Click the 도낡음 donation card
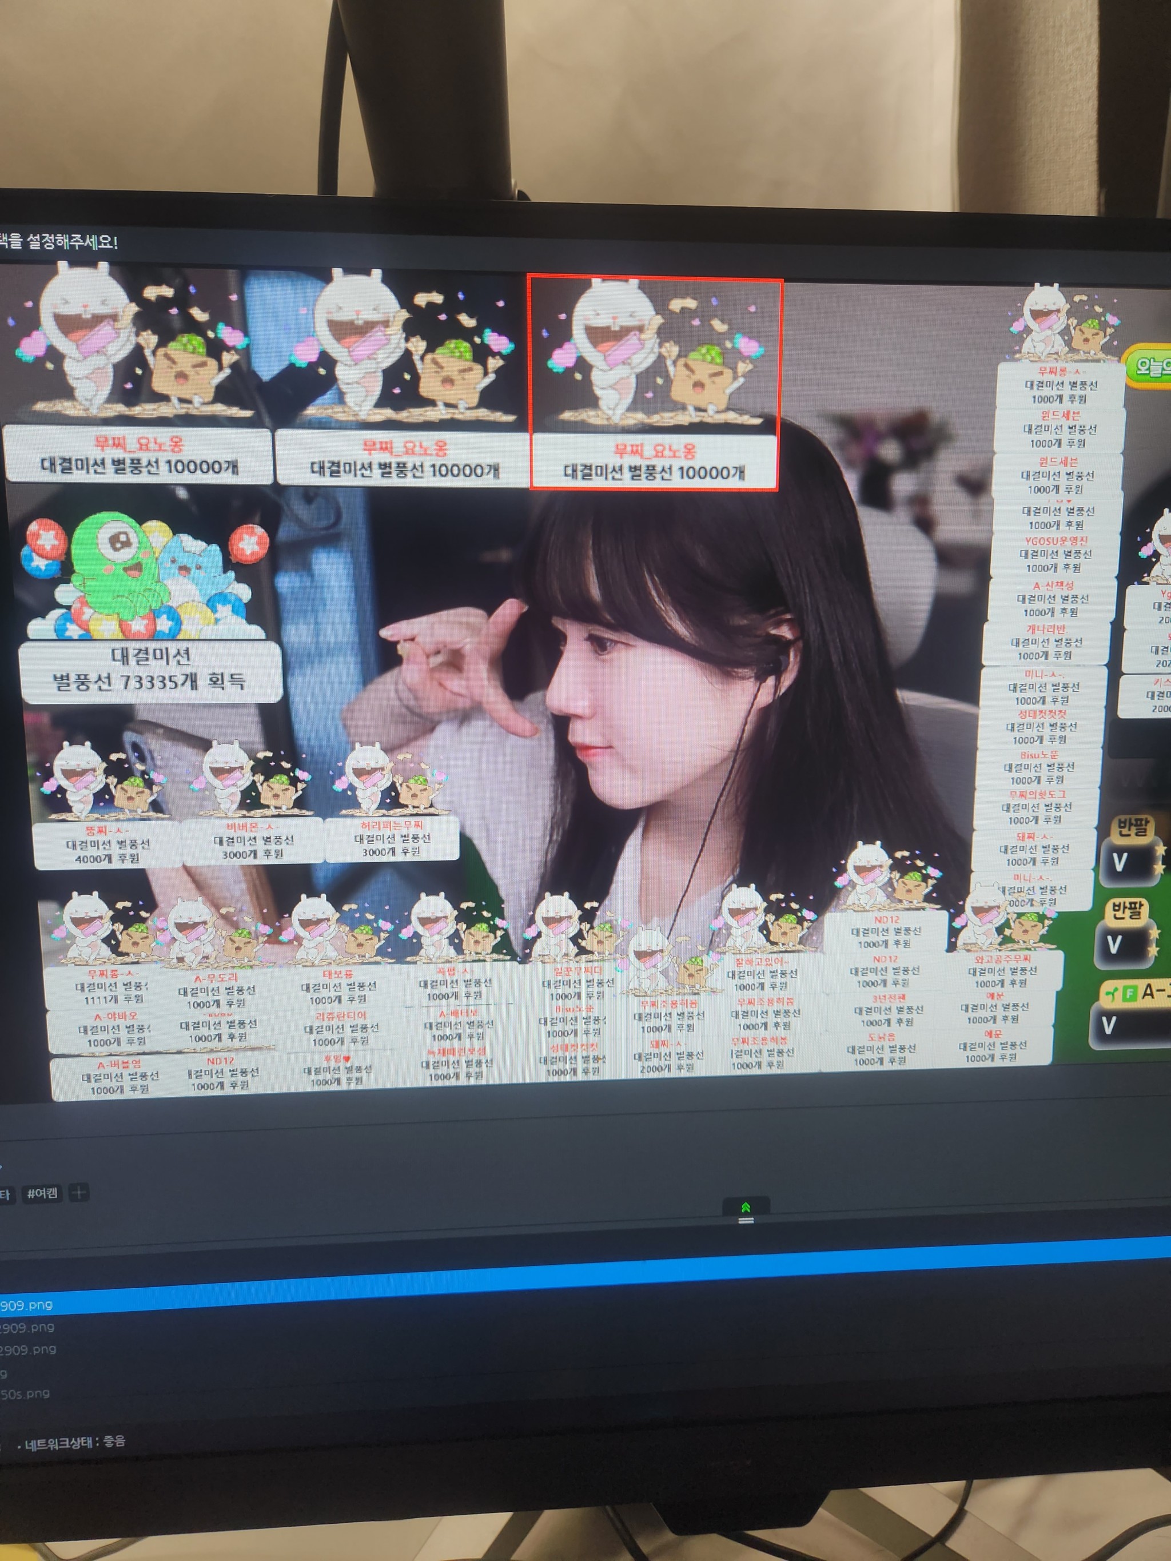The width and height of the screenshot is (1171, 1561). click(881, 1049)
